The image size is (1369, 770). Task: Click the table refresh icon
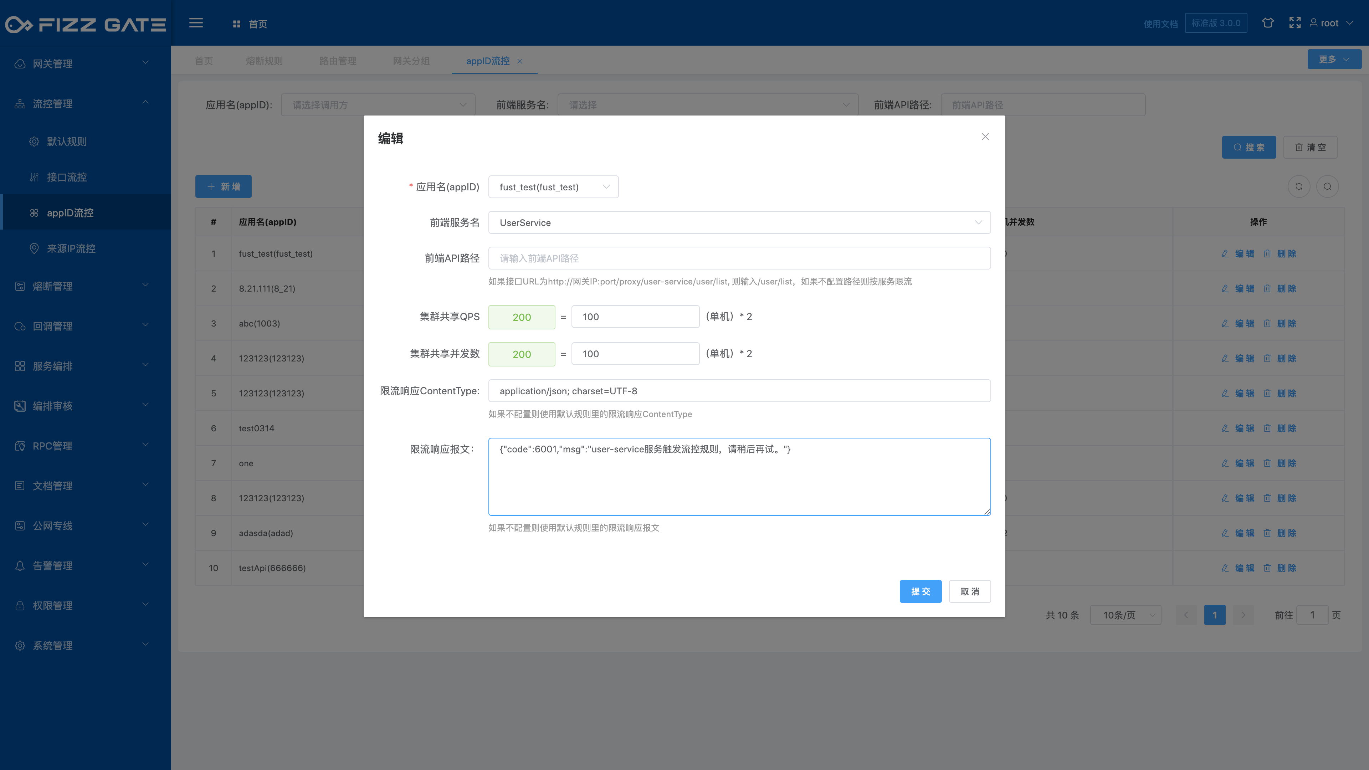pyautogui.click(x=1299, y=186)
